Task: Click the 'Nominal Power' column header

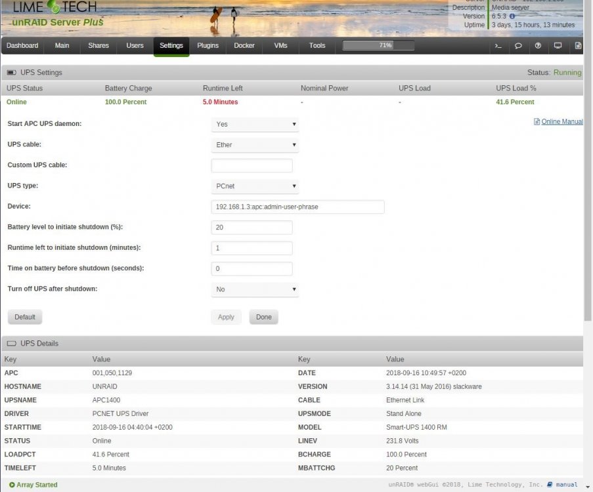Action: pyautogui.click(x=324, y=89)
